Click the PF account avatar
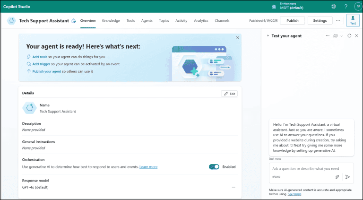This screenshot has width=363, height=200. pos(357,7)
